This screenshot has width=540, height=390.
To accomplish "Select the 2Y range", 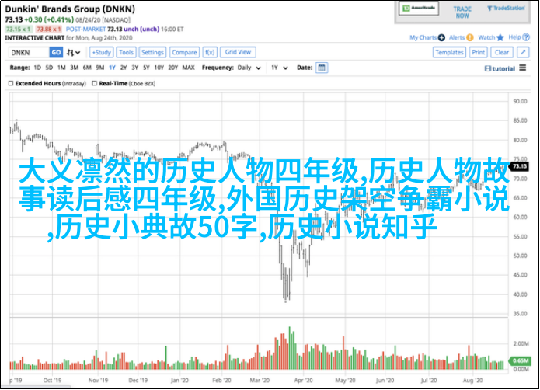I will click(124, 68).
